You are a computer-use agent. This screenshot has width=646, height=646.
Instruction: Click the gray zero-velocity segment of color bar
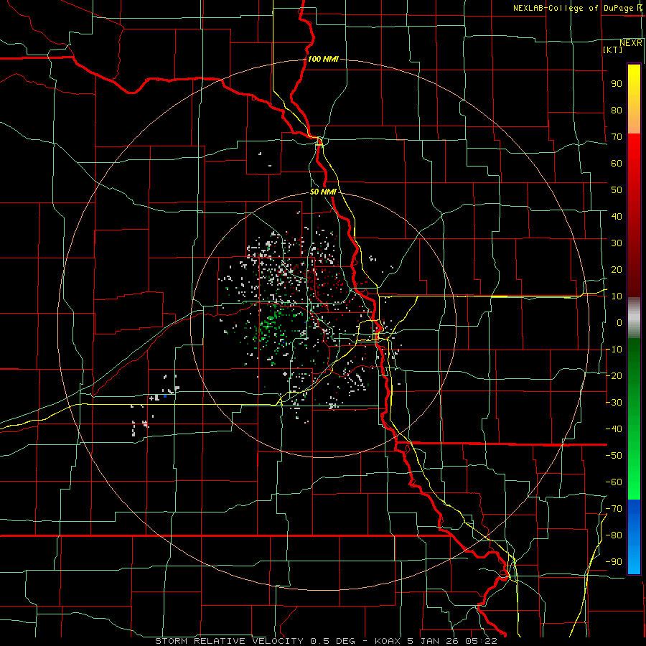tap(634, 318)
